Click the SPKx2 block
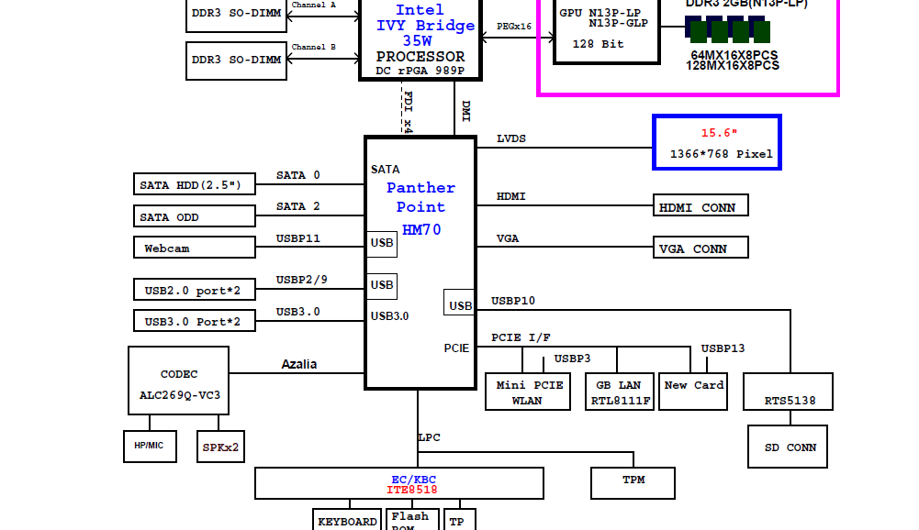This screenshot has width=919, height=530. [220, 447]
